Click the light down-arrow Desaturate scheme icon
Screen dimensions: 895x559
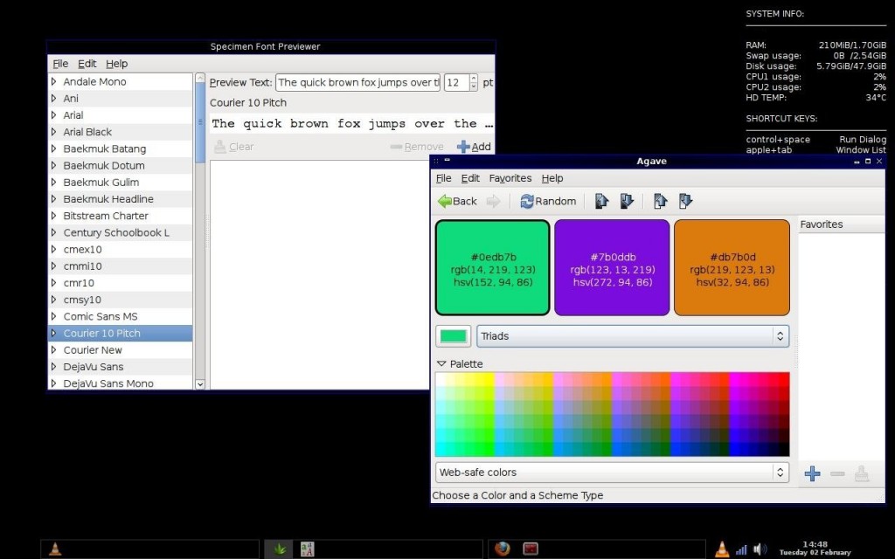[685, 201]
